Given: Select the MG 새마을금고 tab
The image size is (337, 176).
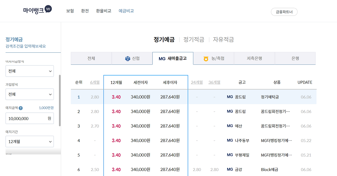Looking at the screenshot, I should point(173,58).
